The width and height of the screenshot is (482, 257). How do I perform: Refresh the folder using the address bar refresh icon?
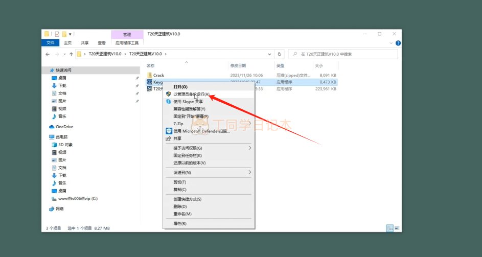coord(279,54)
